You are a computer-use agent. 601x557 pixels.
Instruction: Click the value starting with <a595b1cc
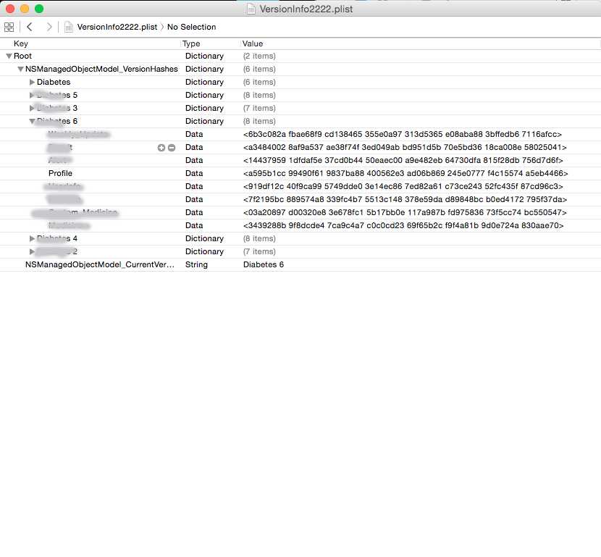click(405, 173)
